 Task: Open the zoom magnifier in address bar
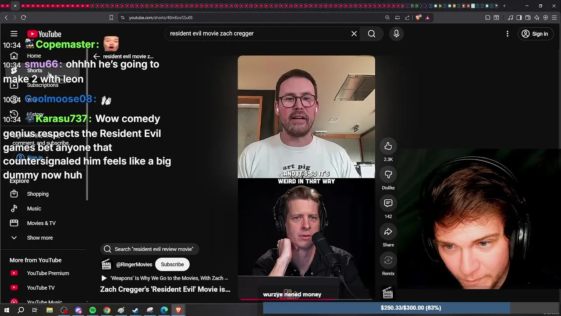387,18
